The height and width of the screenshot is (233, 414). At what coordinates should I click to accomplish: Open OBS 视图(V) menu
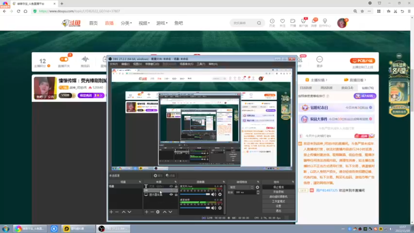click(x=137, y=64)
